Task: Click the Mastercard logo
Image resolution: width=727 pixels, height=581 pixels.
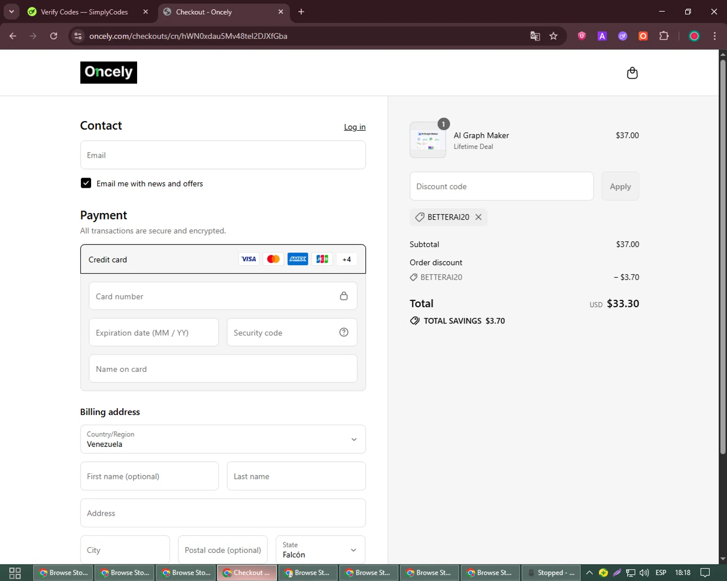Action: click(273, 259)
